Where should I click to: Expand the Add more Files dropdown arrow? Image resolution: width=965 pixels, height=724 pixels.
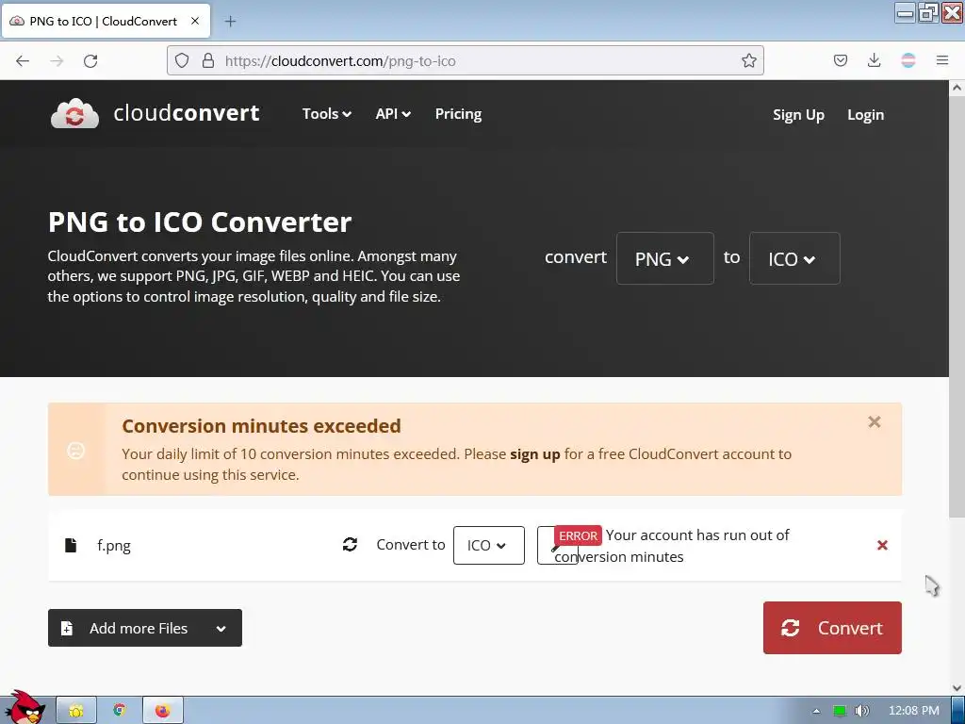(221, 629)
